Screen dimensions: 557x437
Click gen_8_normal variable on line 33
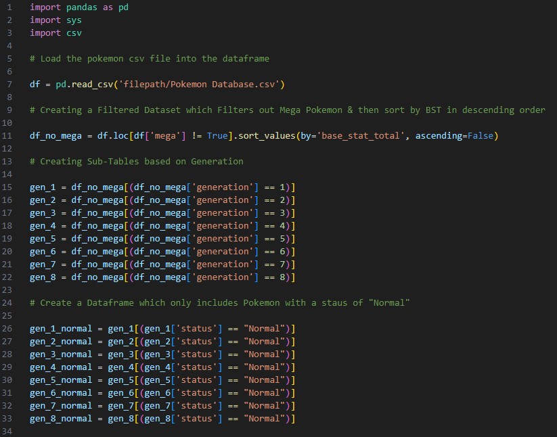(x=61, y=419)
